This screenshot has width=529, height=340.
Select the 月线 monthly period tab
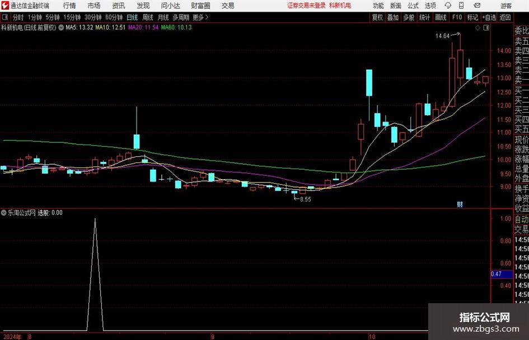163,17
